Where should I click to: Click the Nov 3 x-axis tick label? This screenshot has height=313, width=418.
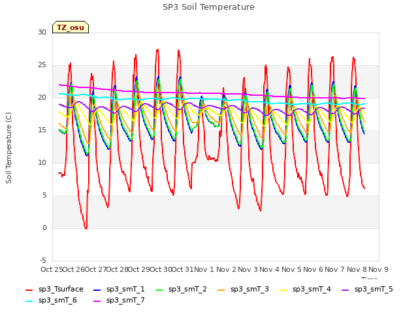(248, 269)
